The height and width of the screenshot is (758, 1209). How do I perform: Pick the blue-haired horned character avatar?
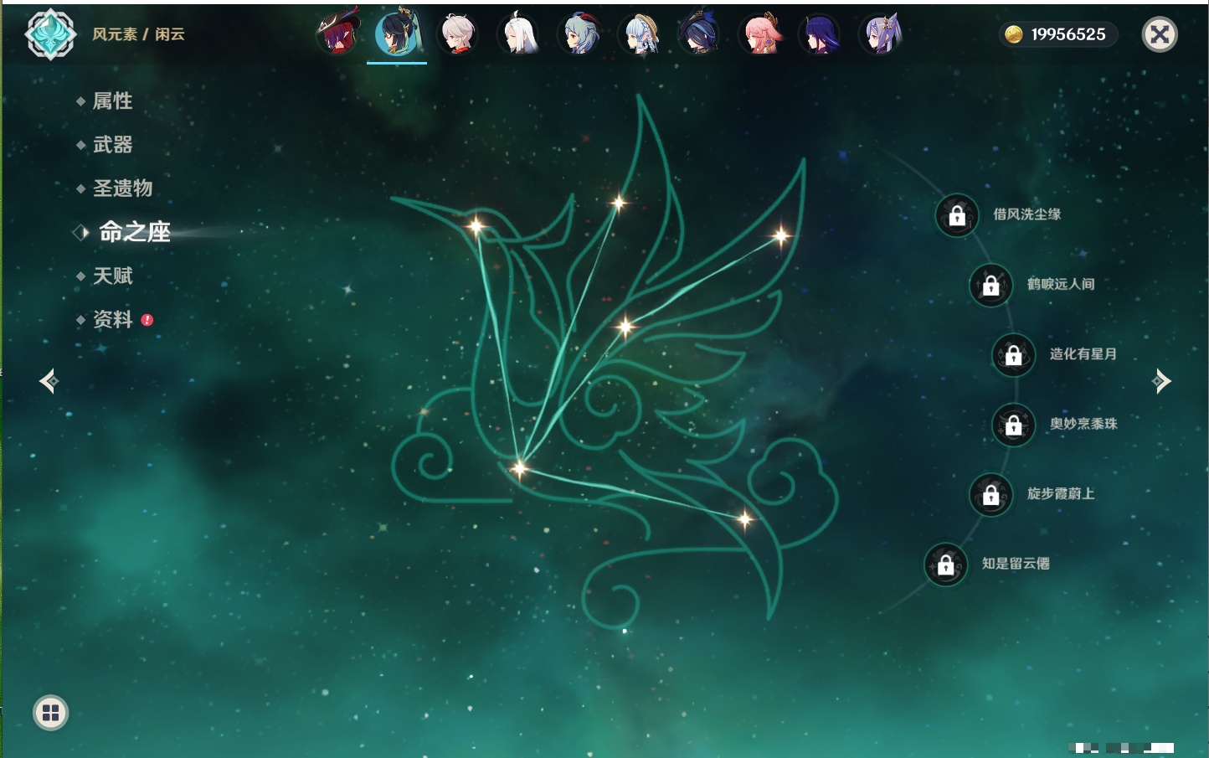tap(579, 34)
